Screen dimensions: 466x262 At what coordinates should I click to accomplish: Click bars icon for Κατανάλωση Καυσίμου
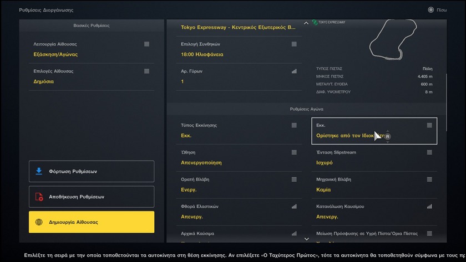429,207
